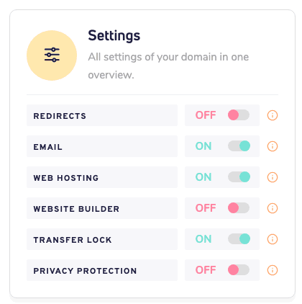Viewport: 302px width, 304px height.
Task: Click the Website Builder row label
Action: [102, 208]
